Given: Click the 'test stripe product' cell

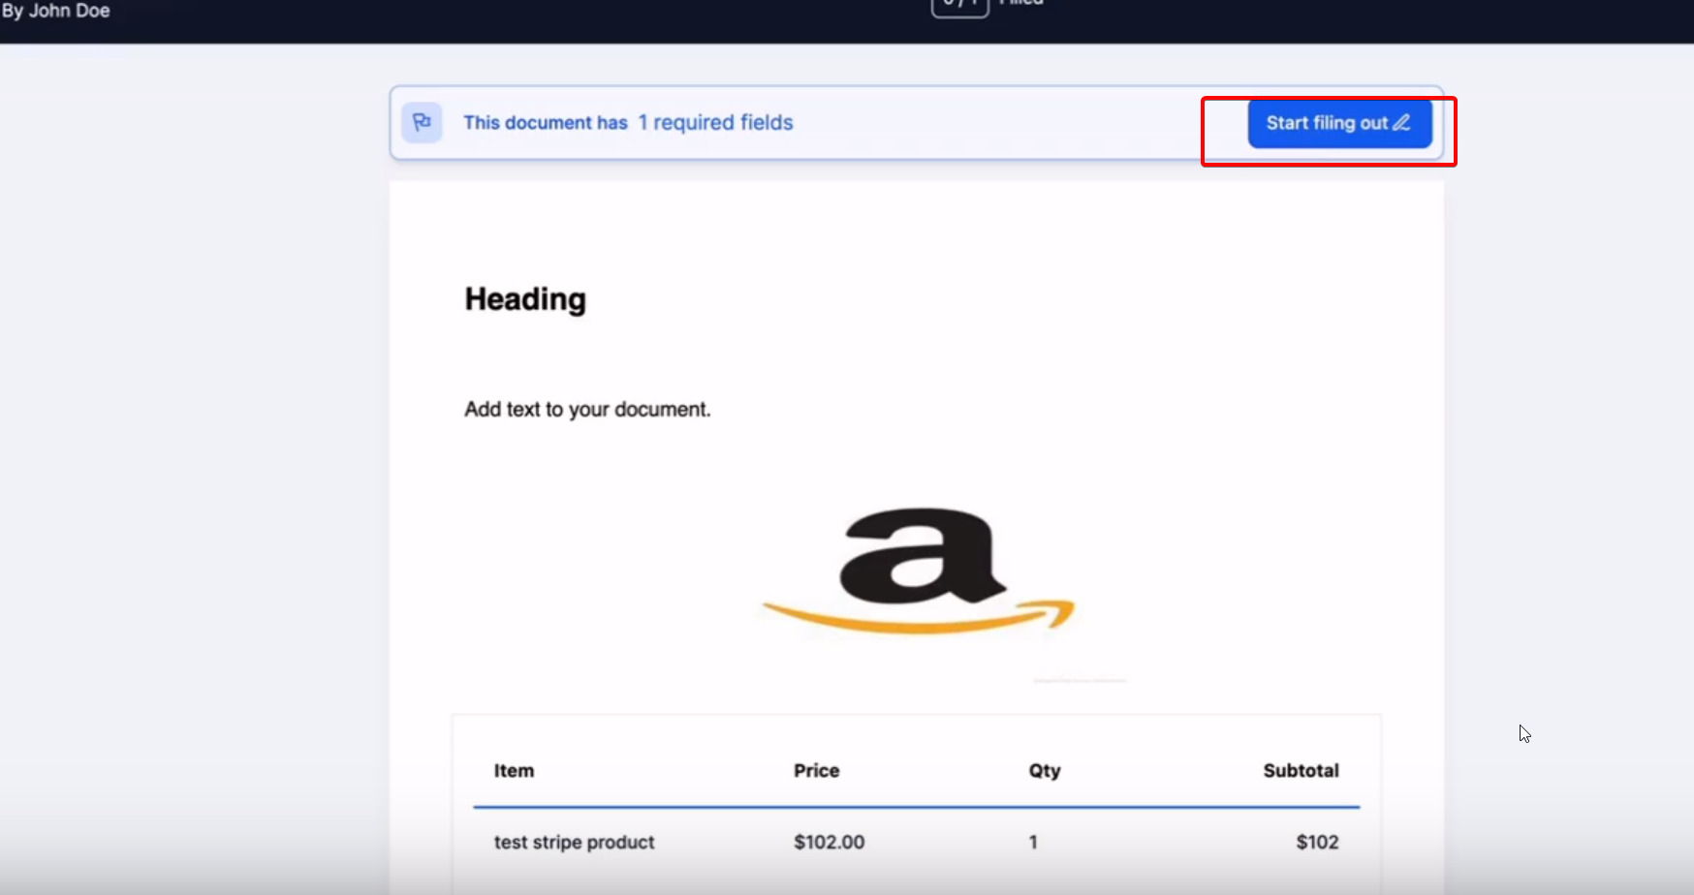Looking at the screenshot, I should [574, 843].
